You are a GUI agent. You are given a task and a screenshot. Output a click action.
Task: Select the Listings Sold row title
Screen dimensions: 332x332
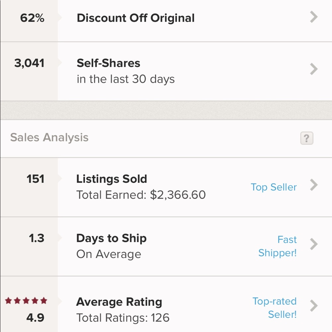point(112,179)
